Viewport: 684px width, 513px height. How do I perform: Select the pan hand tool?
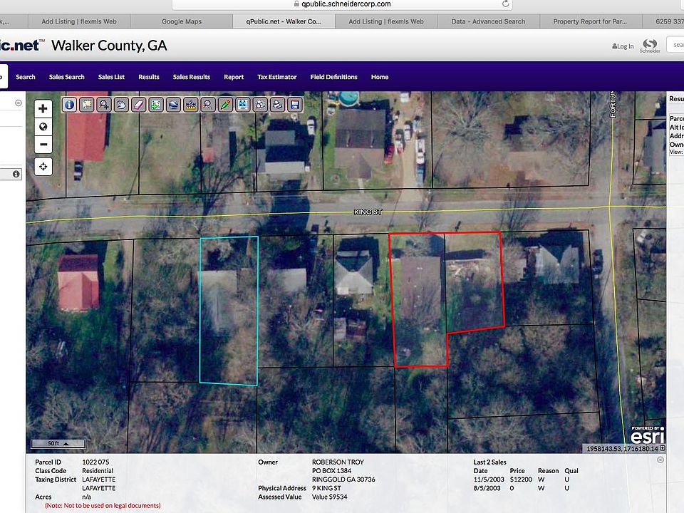tap(121, 105)
